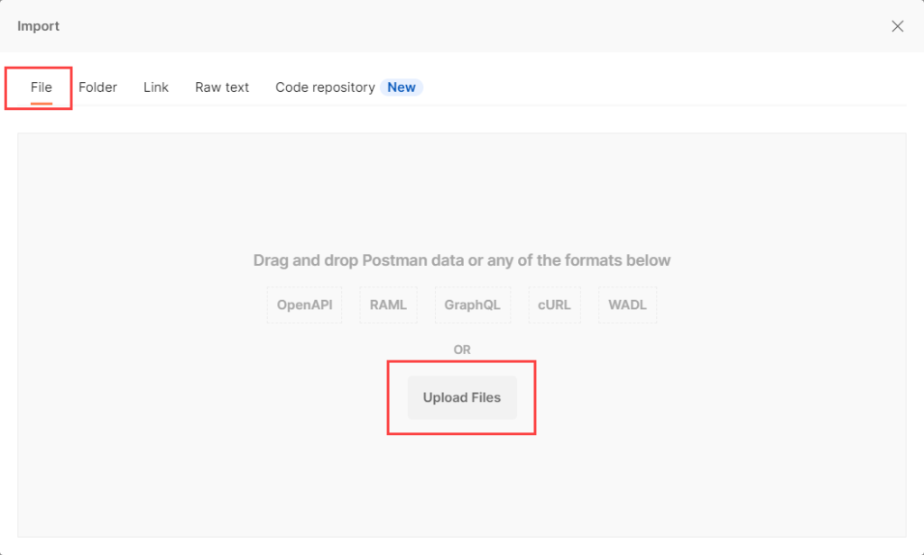Open the Link import tab

[x=155, y=86]
